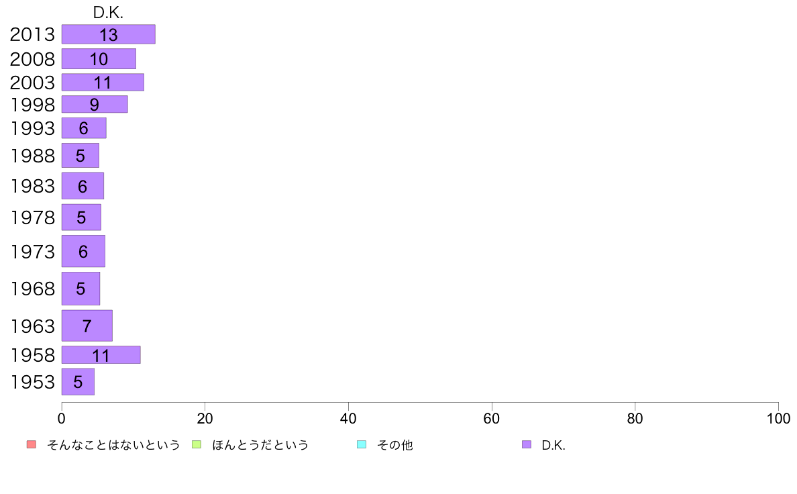Click the 1993 bar showing 6
The width and height of the screenshot is (797, 494).
coord(84,128)
